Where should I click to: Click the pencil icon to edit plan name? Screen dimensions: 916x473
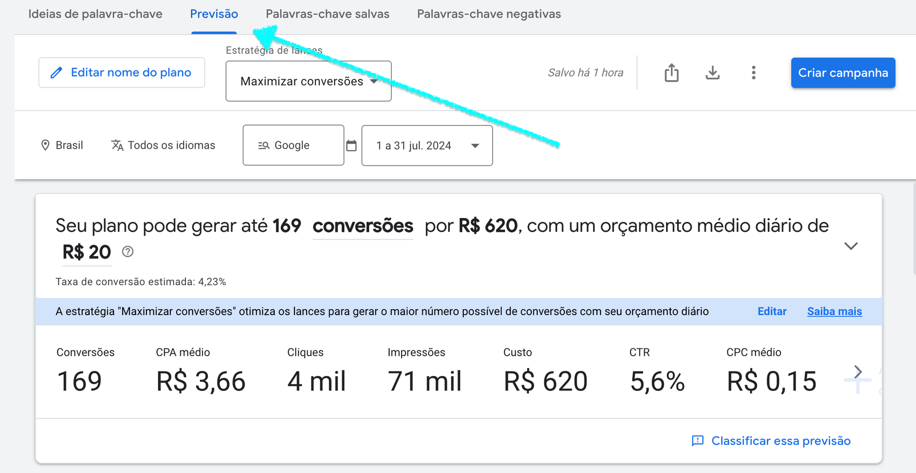57,72
